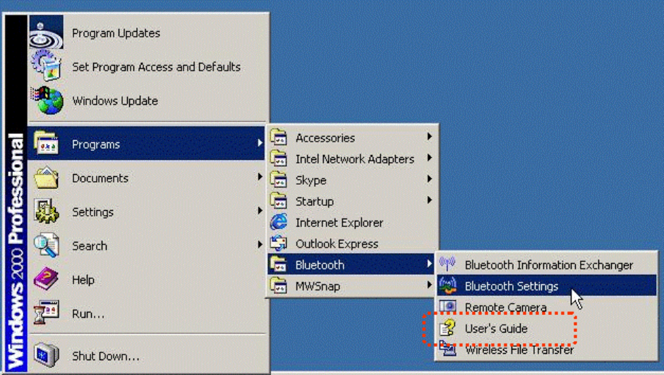Launch Internet Explorer from Programs
Viewport: 664px width, 375px height.
[351, 222]
